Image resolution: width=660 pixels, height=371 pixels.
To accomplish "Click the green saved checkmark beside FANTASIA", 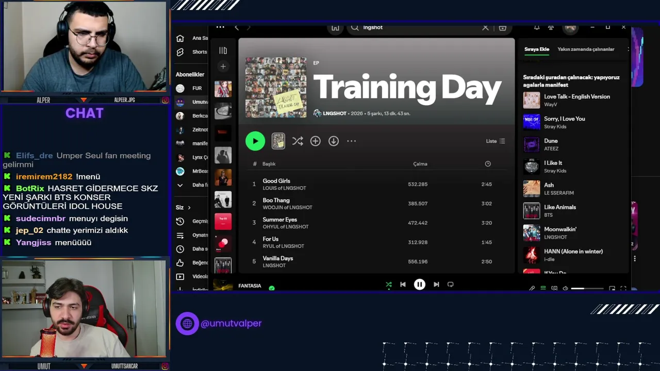I will (x=272, y=288).
